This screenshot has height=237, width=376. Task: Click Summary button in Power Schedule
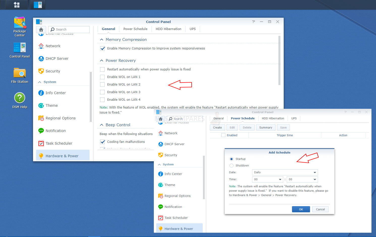tap(266, 127)
